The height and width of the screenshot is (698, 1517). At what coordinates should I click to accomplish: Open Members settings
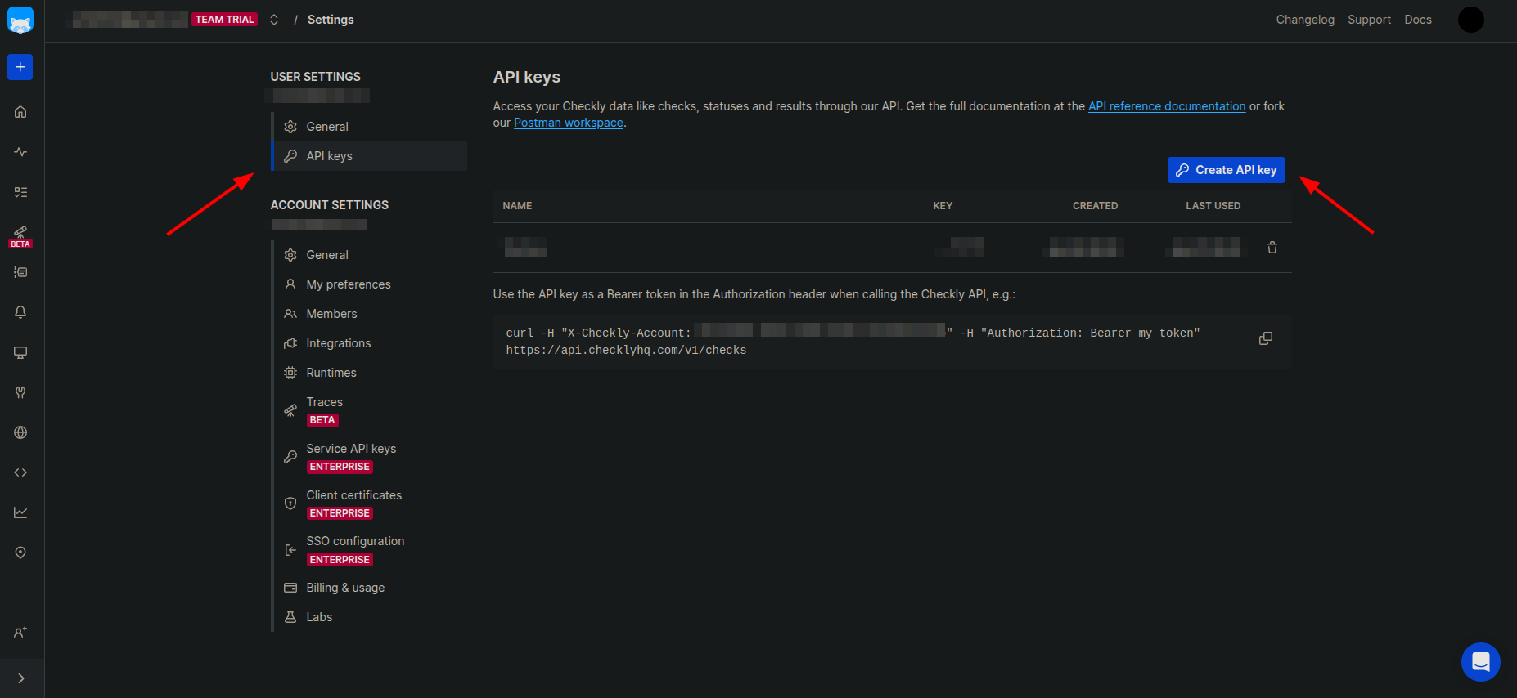coord(370,314)
